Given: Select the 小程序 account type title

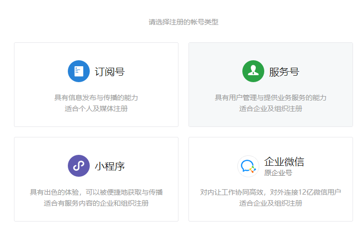Looking at the screenshot, I should (x=110, y=166).
